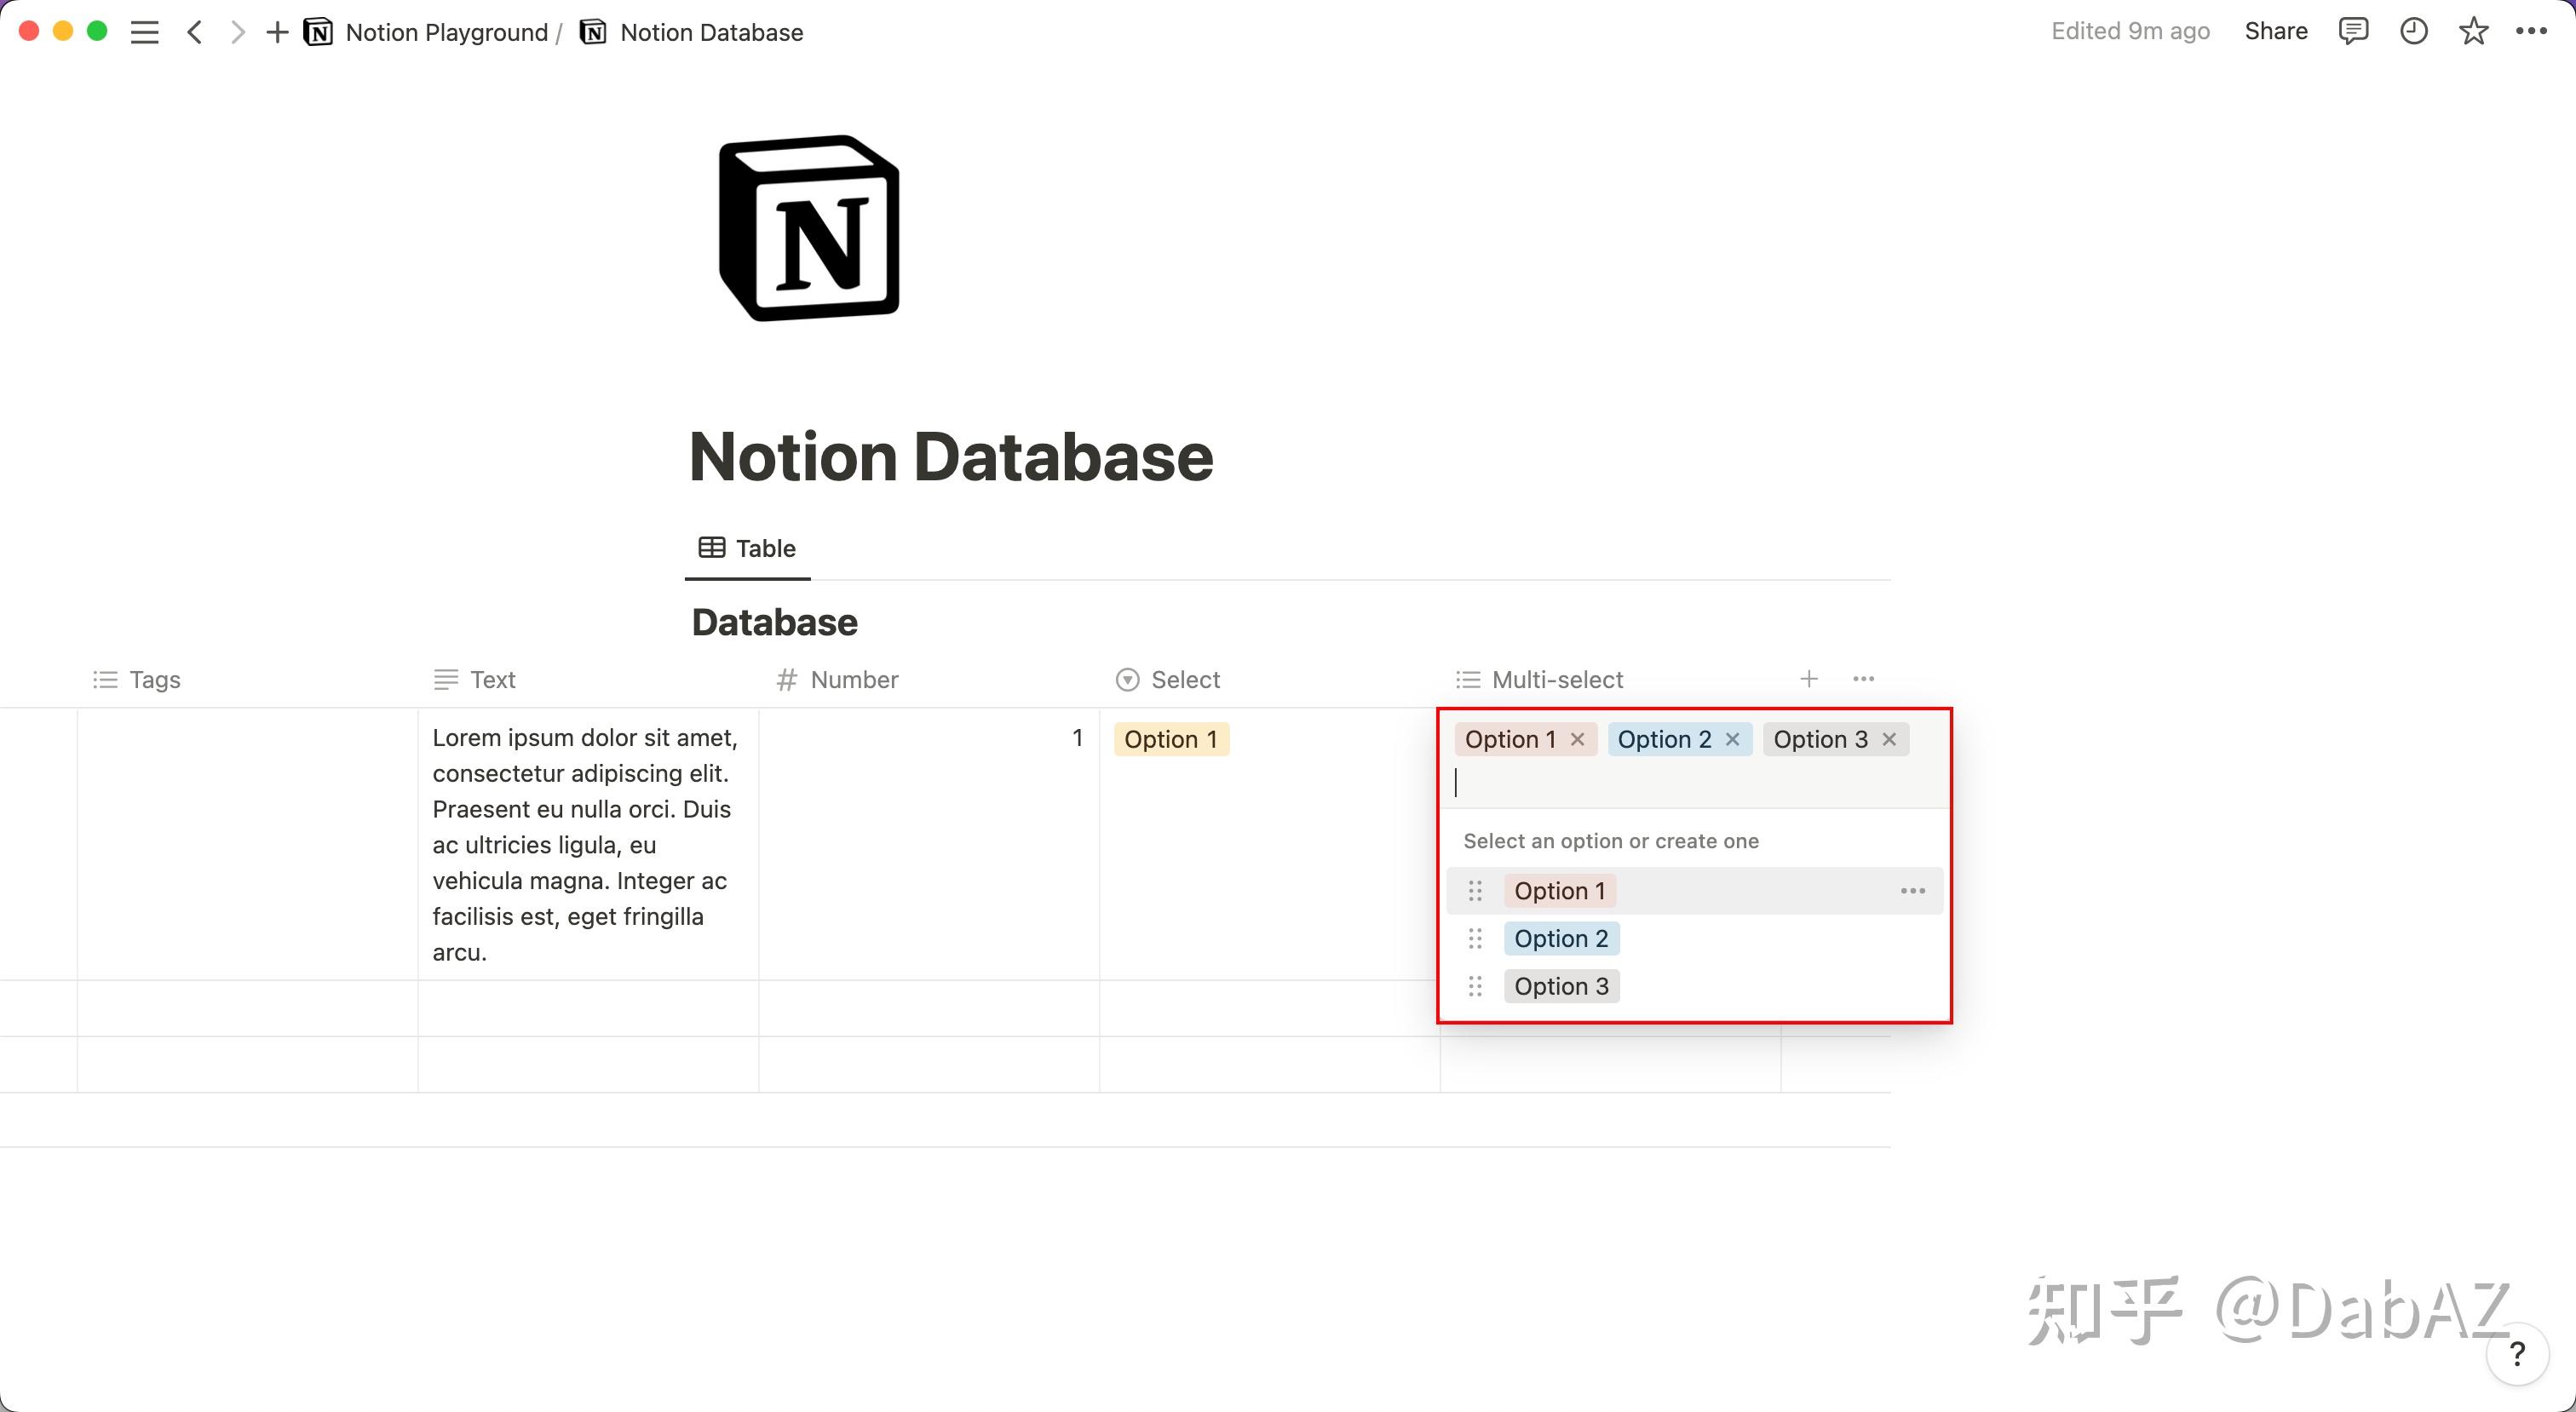
Task: Open a new tab with the plus icon
Action: pyautogui.click(x=276, y=31)
